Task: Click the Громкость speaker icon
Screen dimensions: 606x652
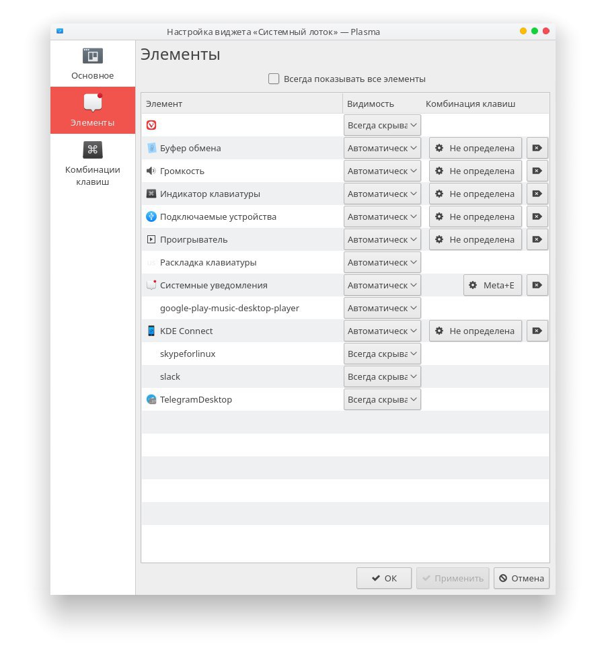Action: (x=151, y=171)
